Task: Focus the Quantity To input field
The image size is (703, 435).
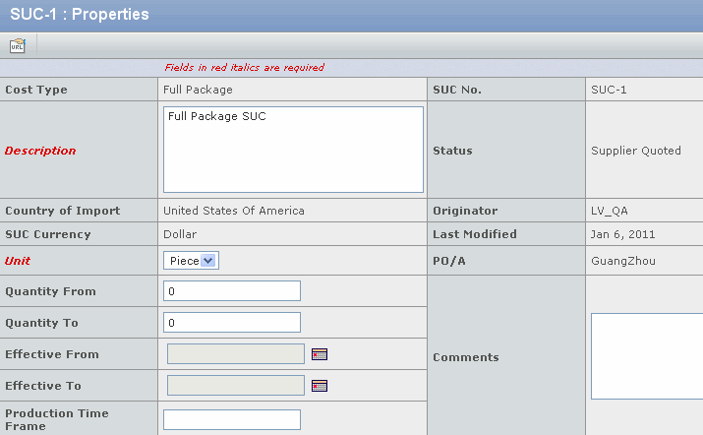Action: click(x=231, y=323)
